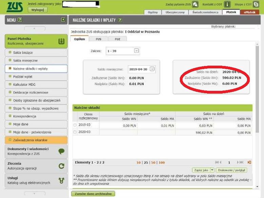This screenshot has width=264, height=198.
Task: Click the orange export icon beside pagination
Action: click(249, 162)
